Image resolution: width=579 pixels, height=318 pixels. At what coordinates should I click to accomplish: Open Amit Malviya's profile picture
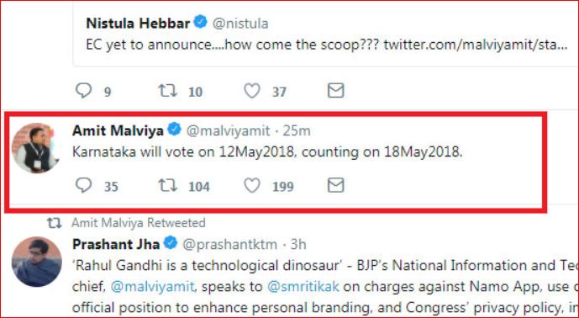(35, 148)
